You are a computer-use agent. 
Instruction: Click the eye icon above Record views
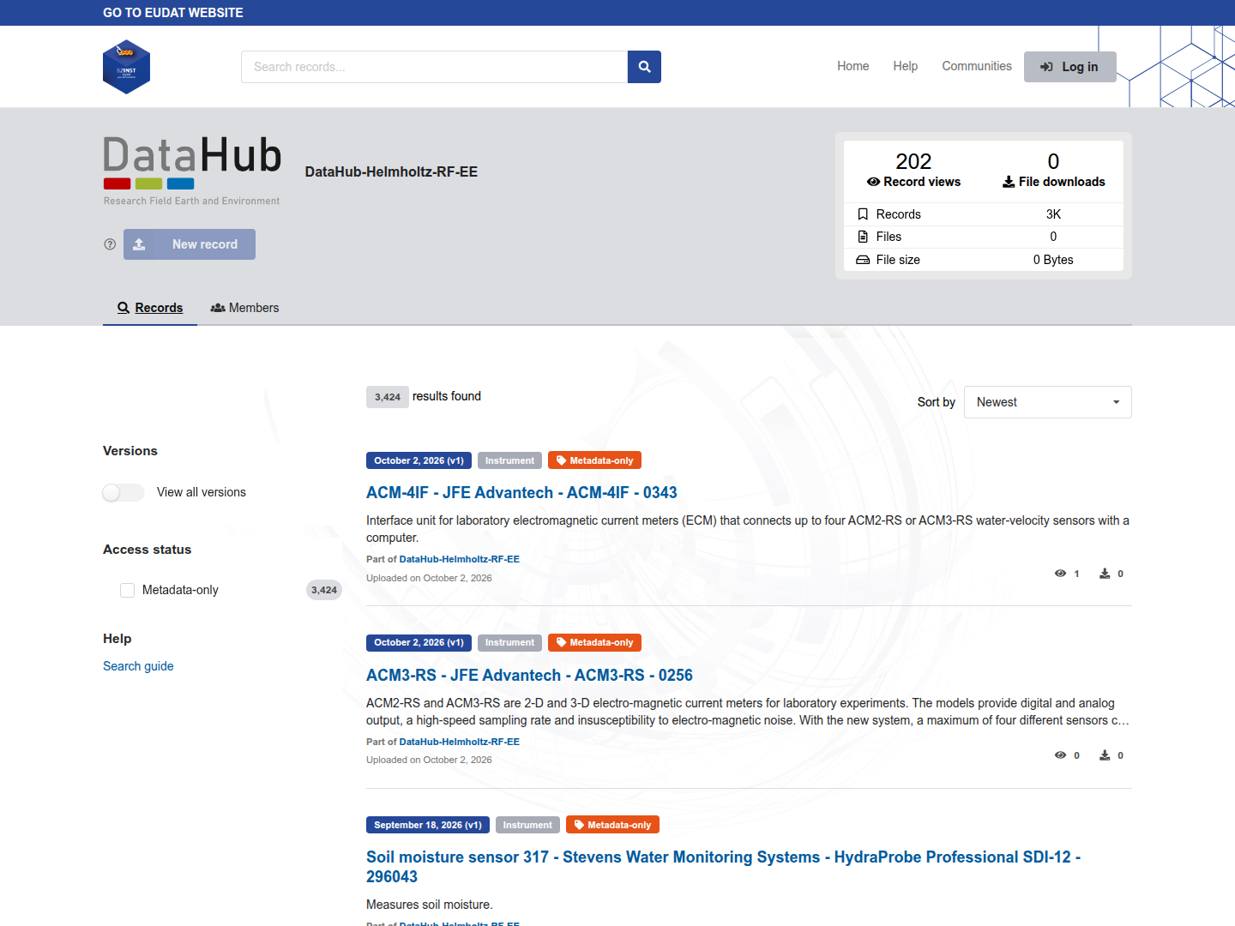click(x=873, y=182)
